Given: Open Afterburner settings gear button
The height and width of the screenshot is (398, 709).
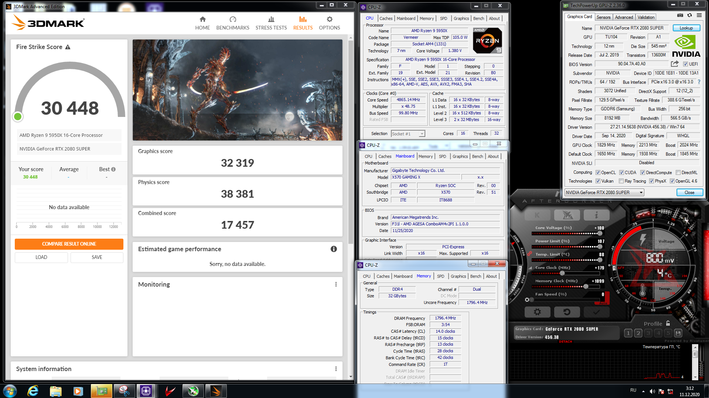Looking at the screenshot, I should pyautogui.click(x=537, y=312).
